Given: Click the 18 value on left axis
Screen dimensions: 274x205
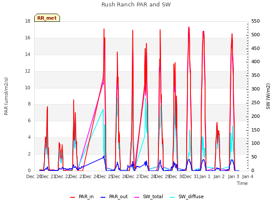Looking at the screenshot, I should [27, 21].
